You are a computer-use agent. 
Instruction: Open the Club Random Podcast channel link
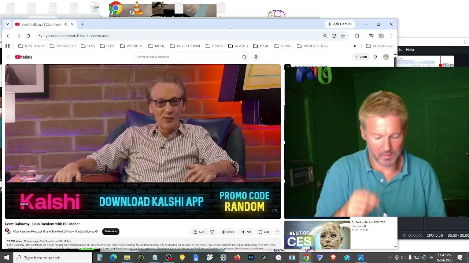27,232
